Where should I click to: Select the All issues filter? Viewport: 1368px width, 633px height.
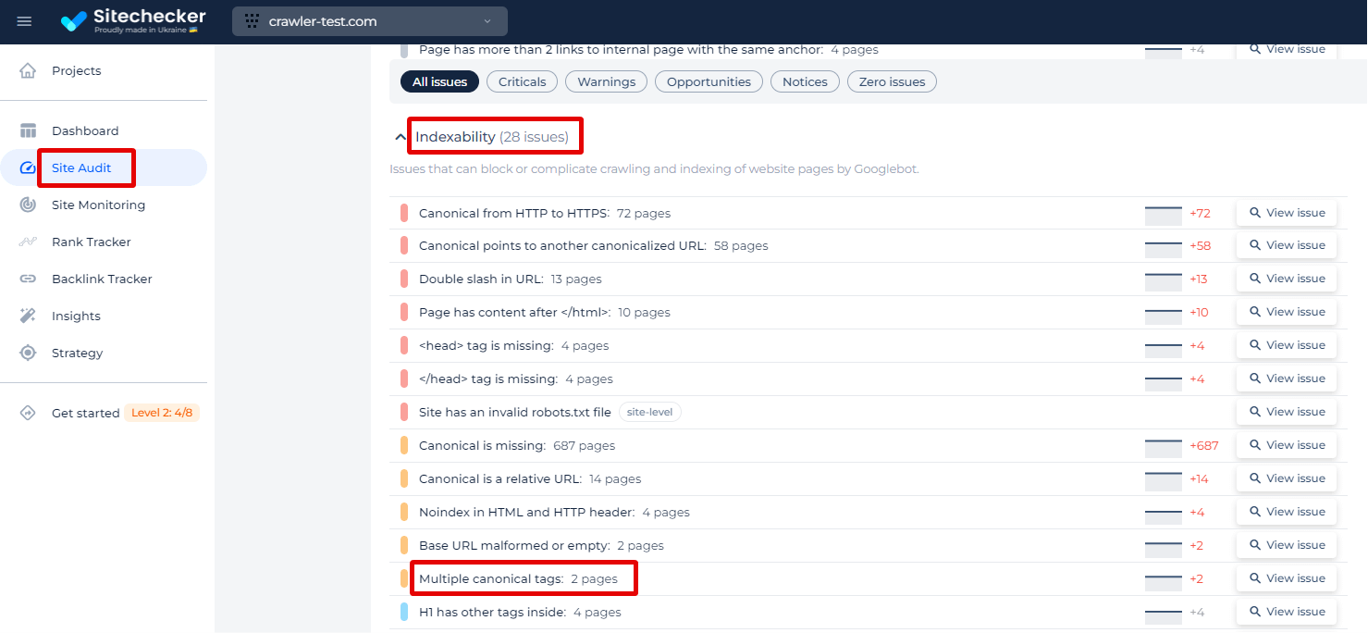click(439, 81)
